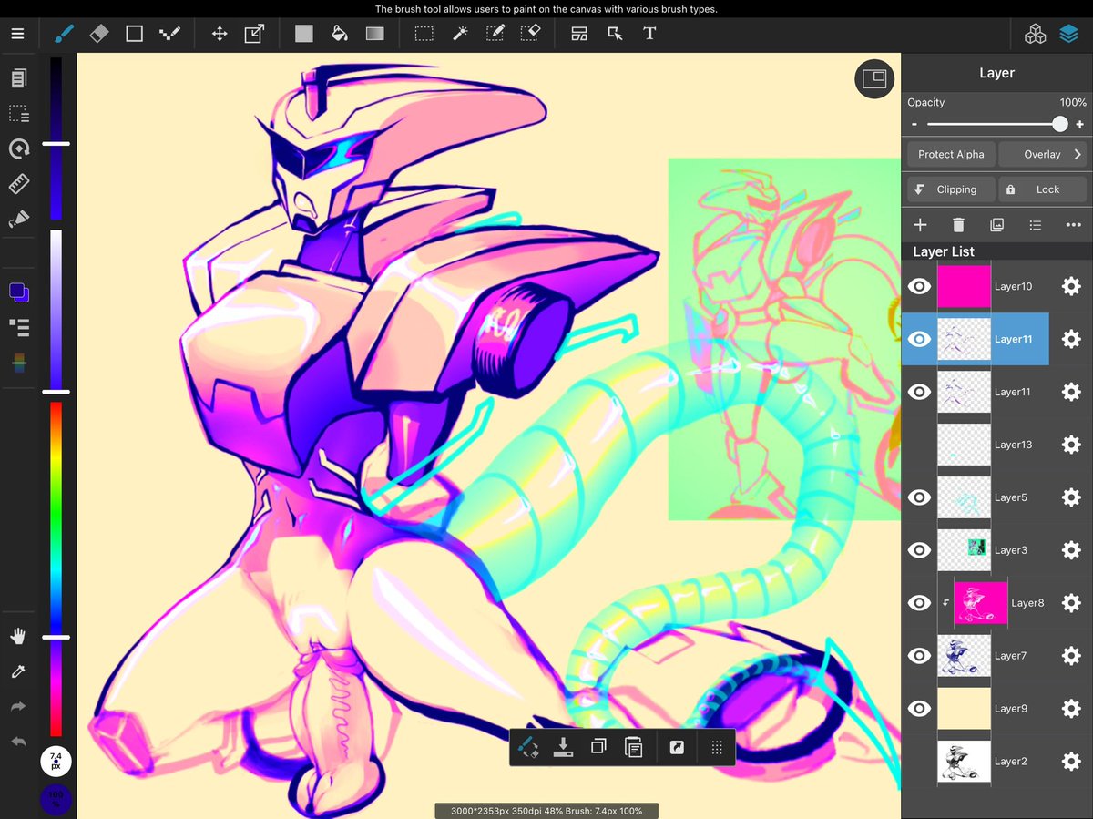Select the rectangle Shape tool

pos(134,34)
